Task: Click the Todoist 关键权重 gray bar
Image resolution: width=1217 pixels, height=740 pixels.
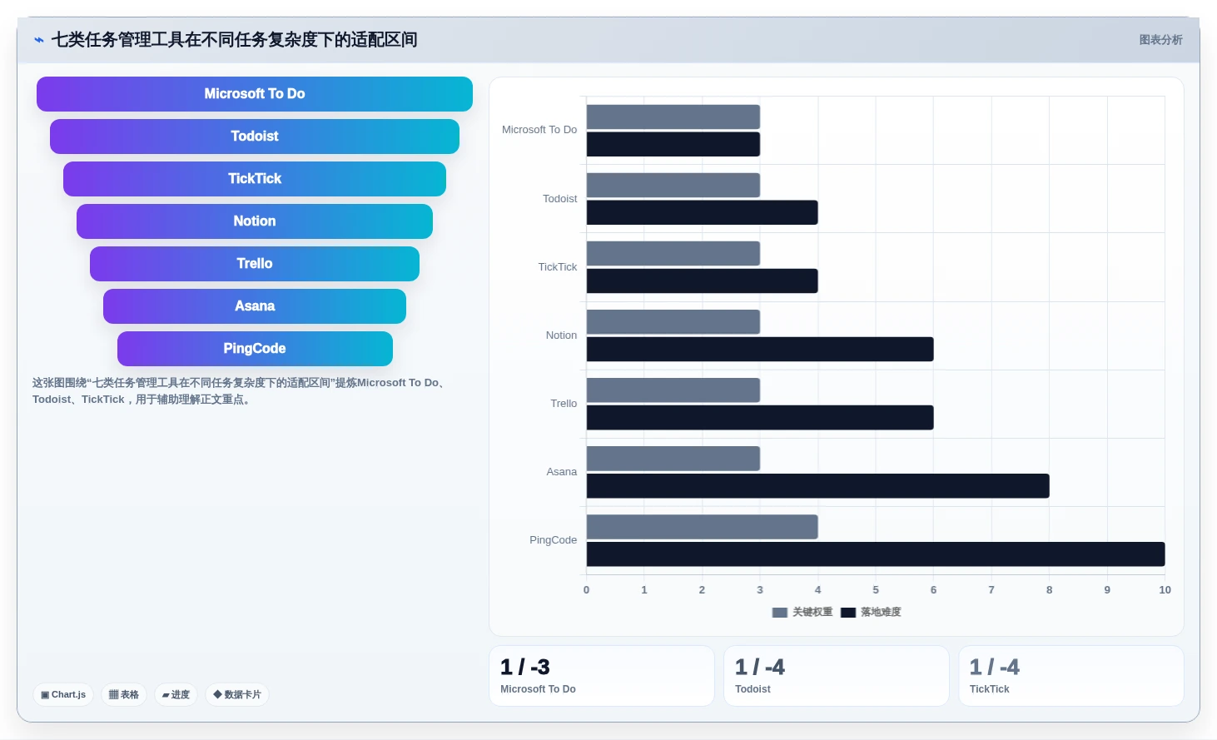Action: click(x=673, y=185)
